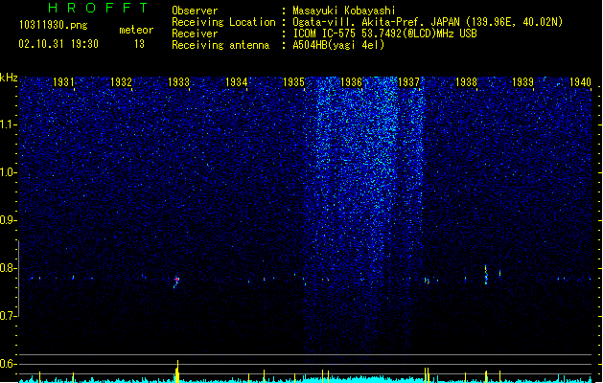Click the 0.8 kHz axis label
This screenshot has height=383, width=603.
point(9,268)
